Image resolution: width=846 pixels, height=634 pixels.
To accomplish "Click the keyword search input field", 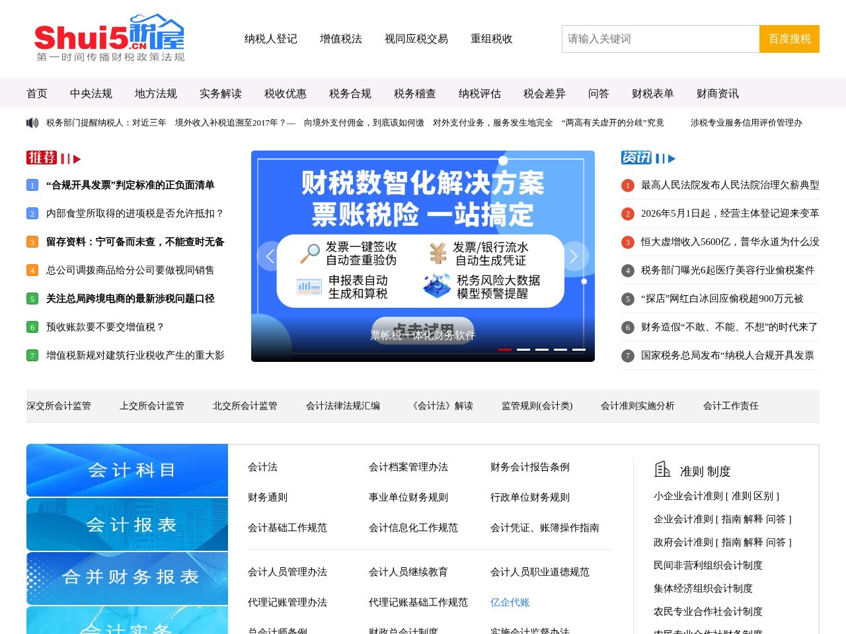I will [x=661, y=39].
